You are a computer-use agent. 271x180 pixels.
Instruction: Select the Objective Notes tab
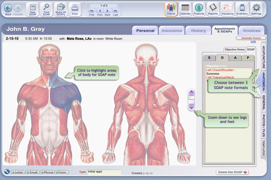235,50
